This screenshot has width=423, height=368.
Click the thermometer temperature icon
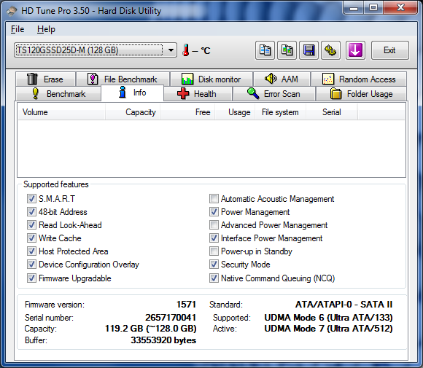[185, 50]
